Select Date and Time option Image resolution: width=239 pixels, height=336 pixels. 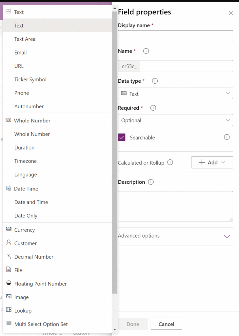tap(57, 202)
